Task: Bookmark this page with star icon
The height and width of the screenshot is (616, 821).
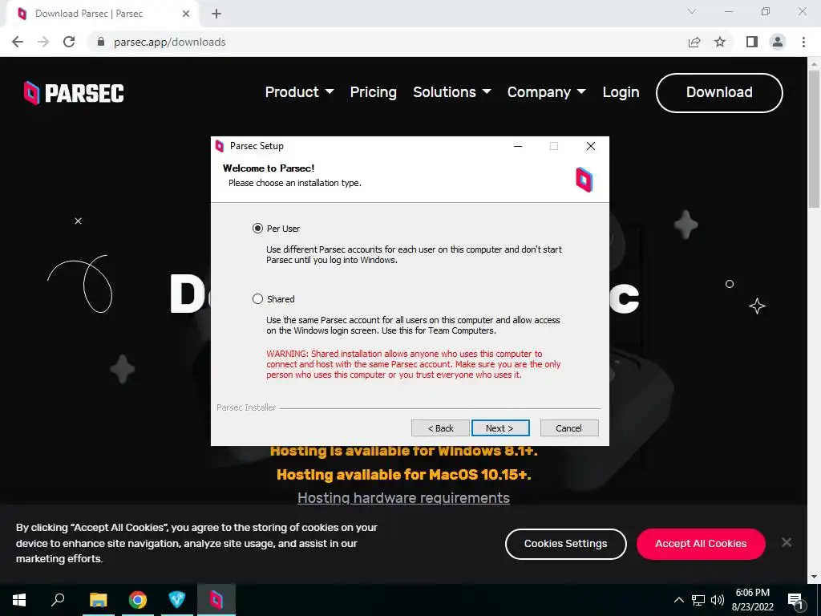Action: 720,42
